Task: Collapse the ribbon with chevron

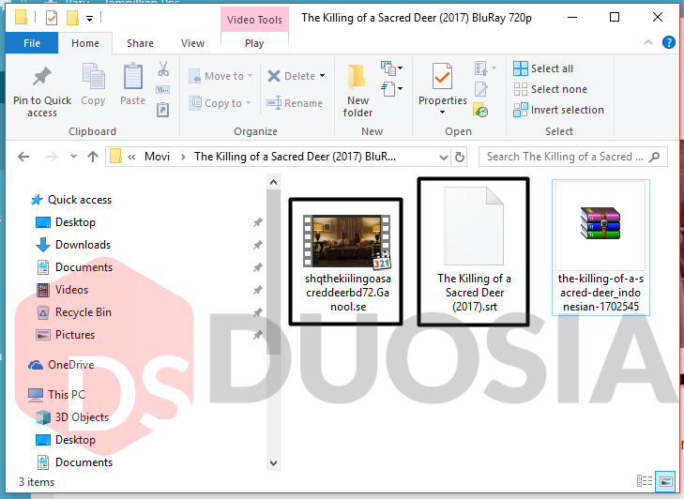Action: tap(648, 42)
